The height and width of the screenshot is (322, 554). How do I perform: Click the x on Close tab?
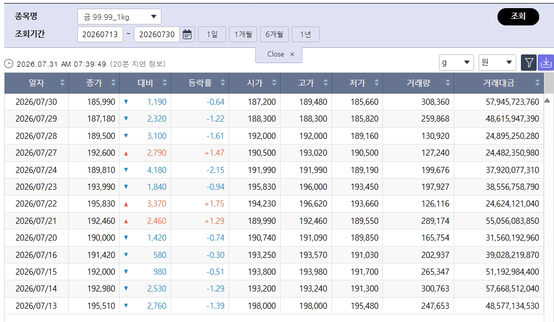[x=292, y=54]
